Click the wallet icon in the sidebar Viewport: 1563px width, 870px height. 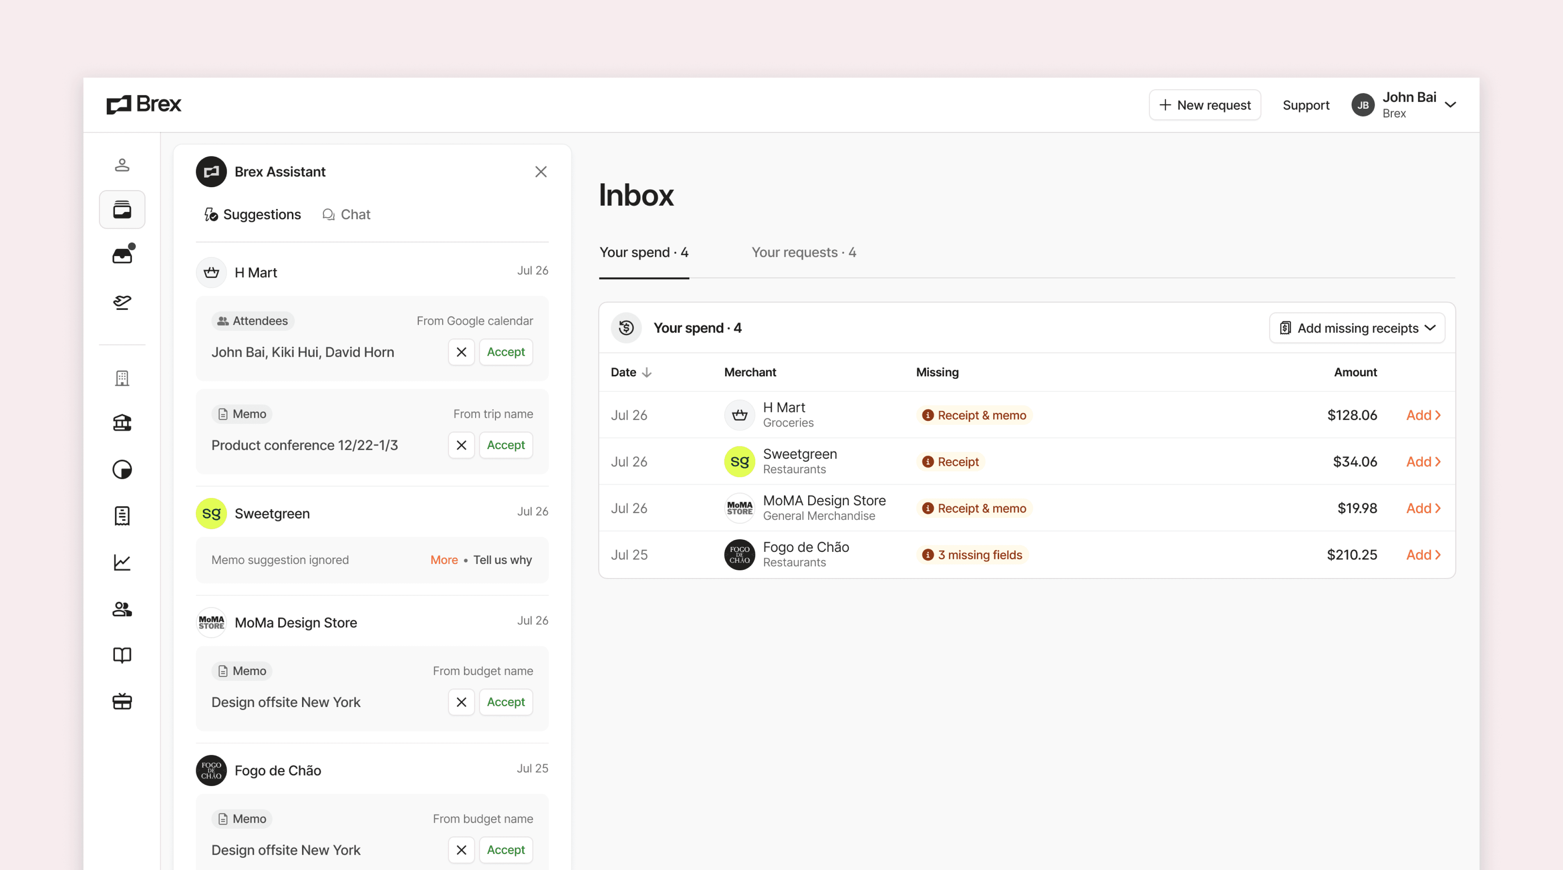tap(122, 209)
